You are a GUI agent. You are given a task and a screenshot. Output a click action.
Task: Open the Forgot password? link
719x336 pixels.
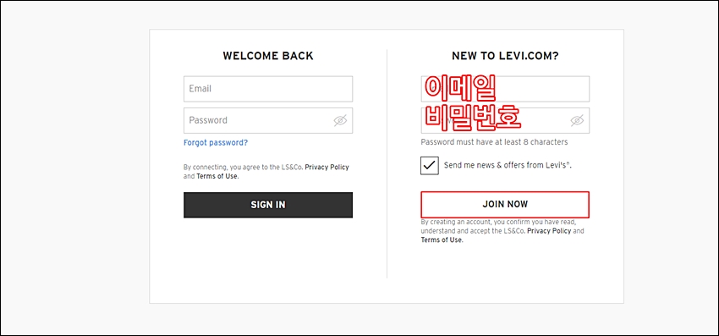click(216, 143)
